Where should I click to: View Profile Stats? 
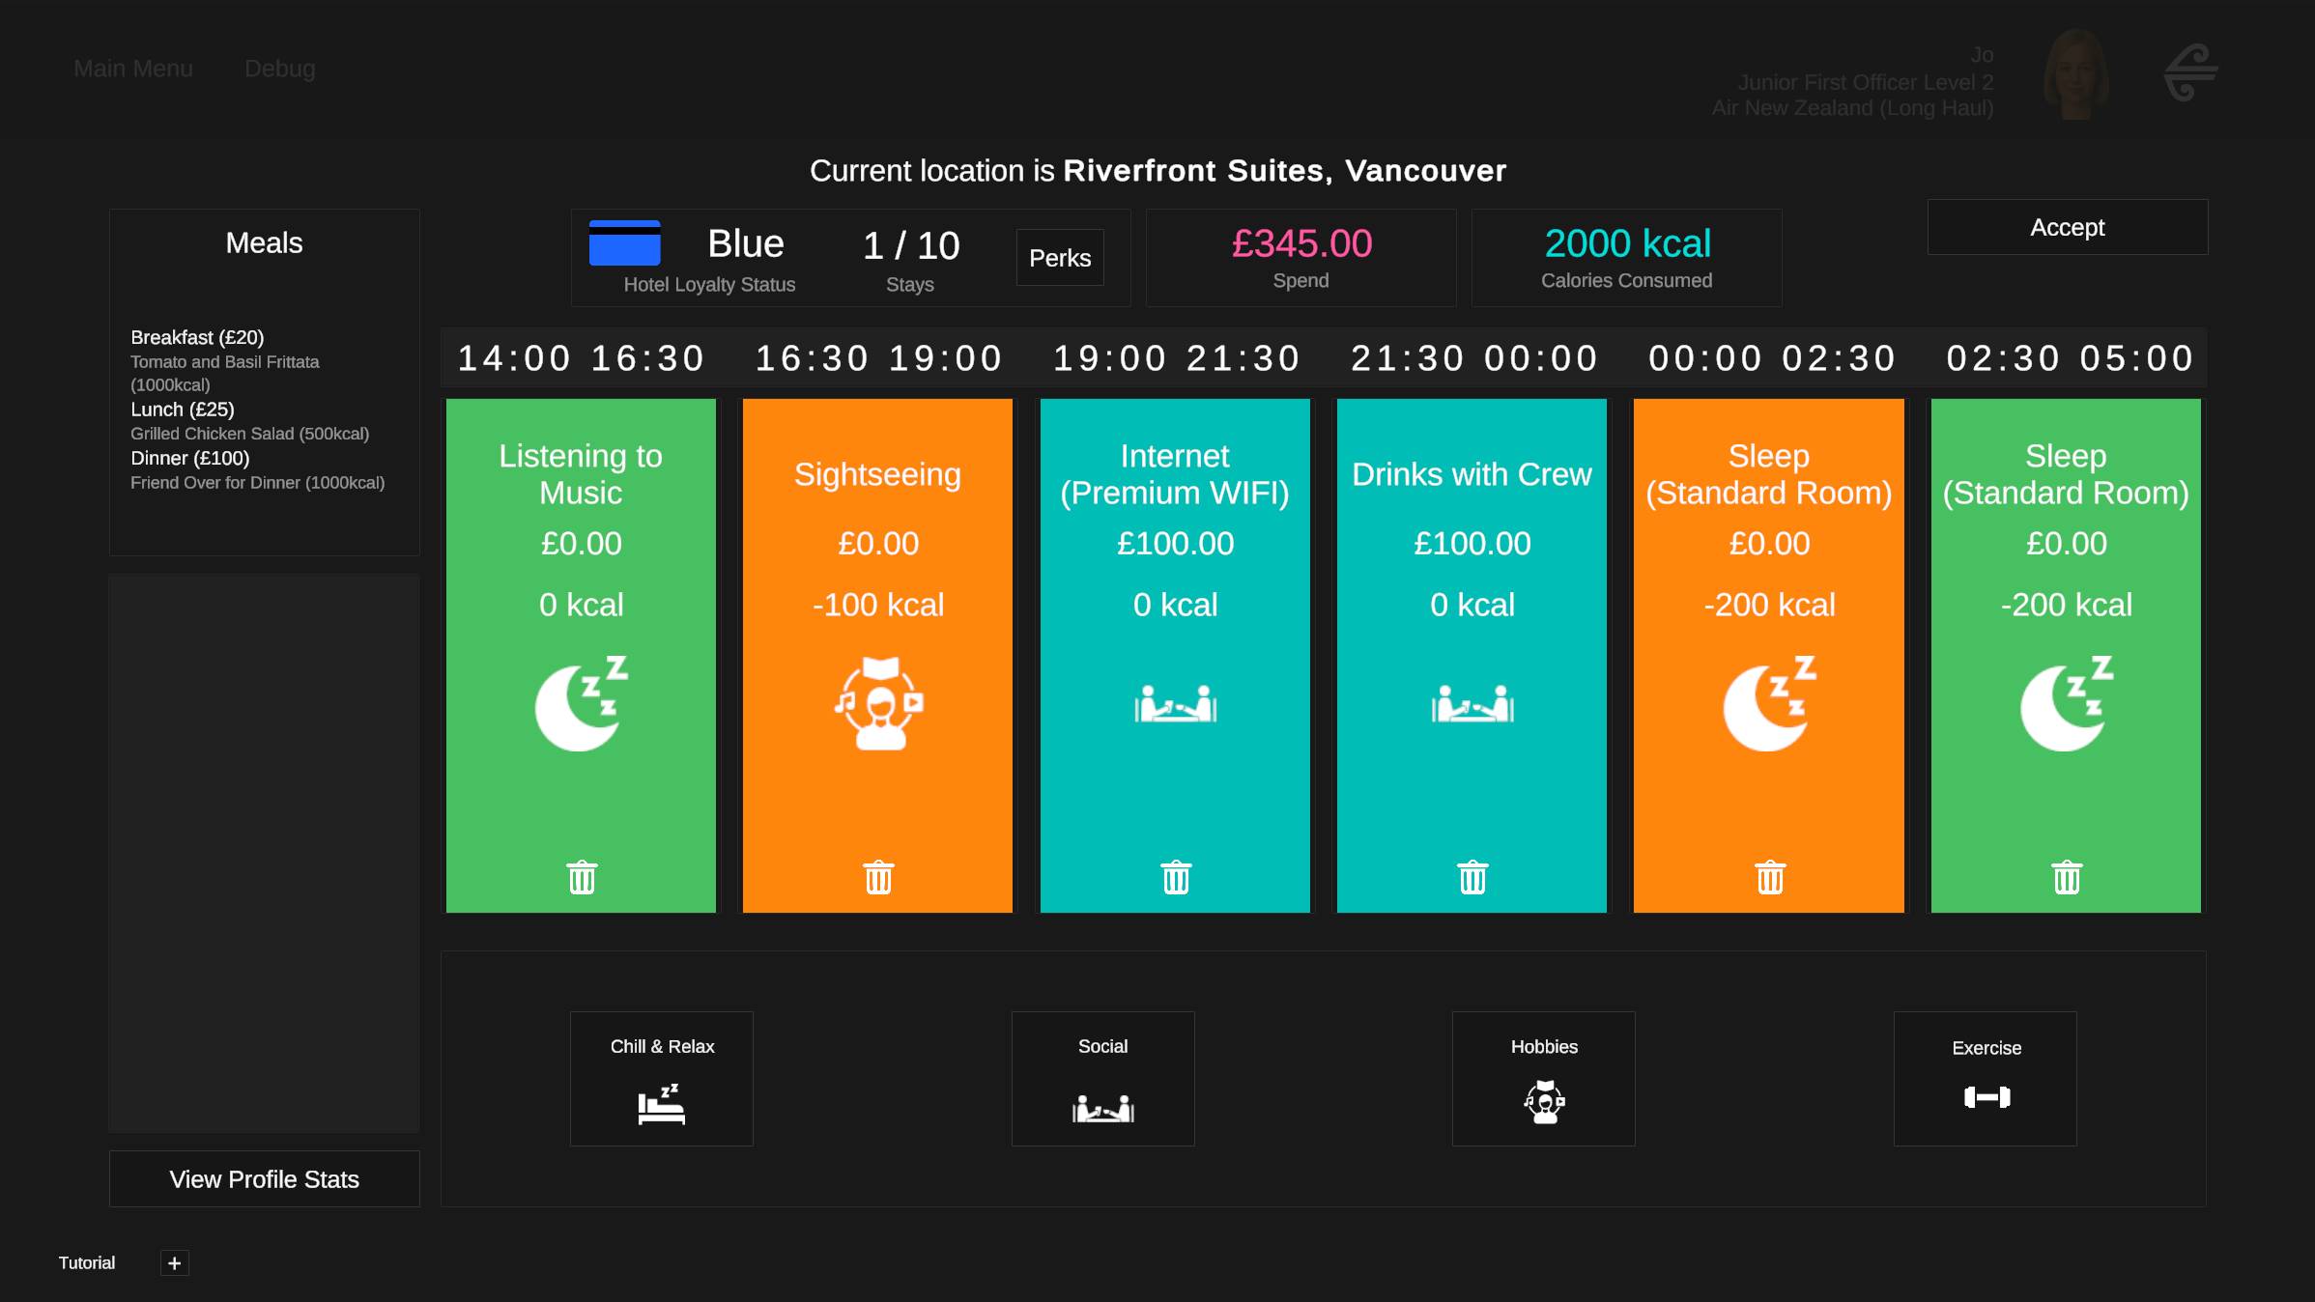point(265,1179)
